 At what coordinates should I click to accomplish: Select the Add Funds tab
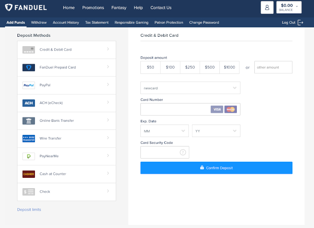coord(16,22)
